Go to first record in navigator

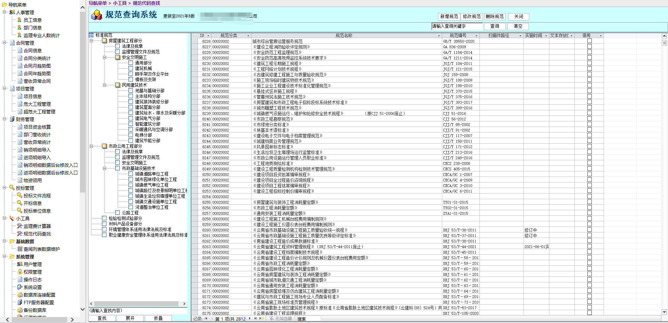(x=206, y=318)
